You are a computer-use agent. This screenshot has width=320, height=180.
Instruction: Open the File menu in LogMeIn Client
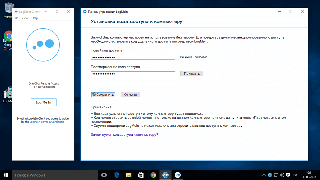16,18
